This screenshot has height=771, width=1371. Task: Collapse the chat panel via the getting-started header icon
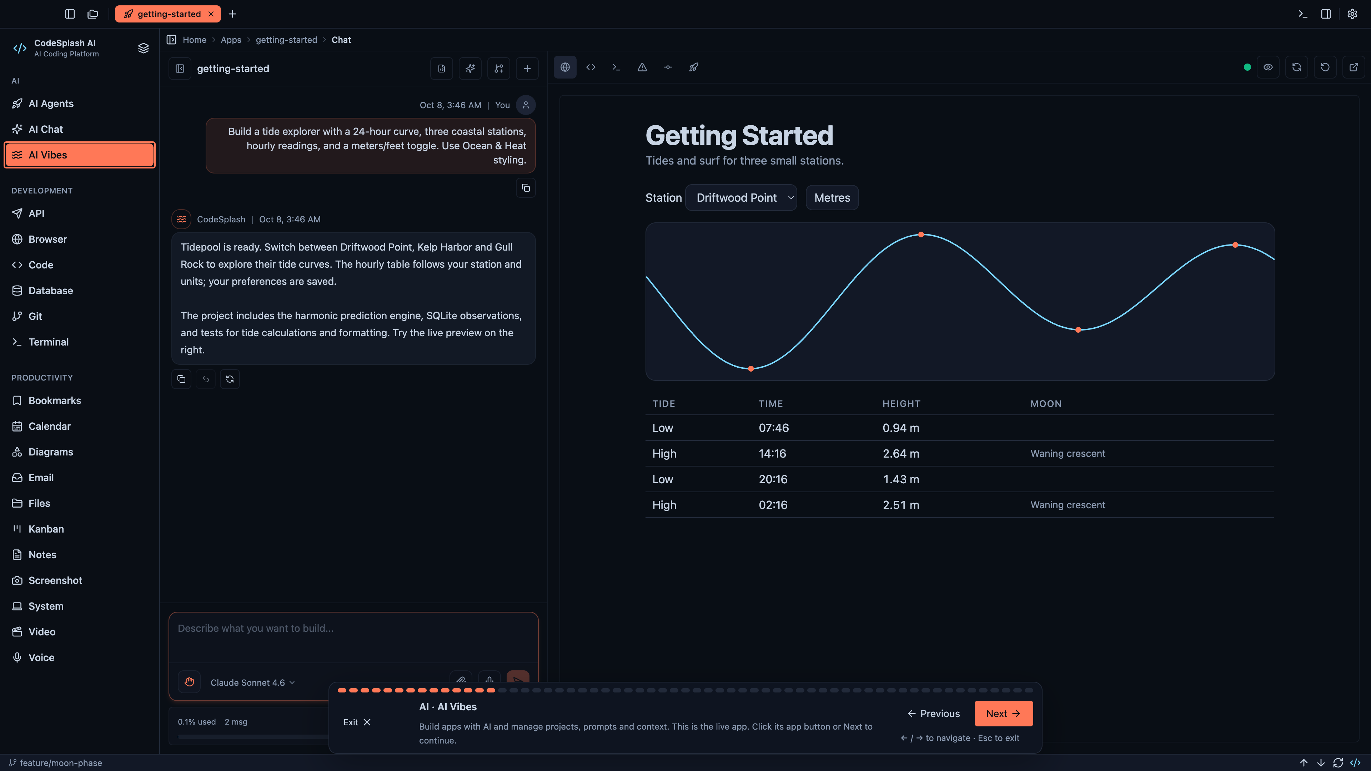[x=180, y=69]
